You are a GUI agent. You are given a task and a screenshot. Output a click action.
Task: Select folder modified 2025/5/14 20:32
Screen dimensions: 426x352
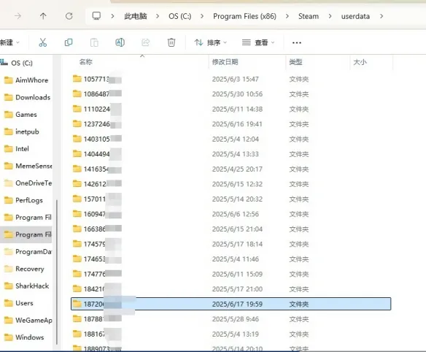pos(231,199)
